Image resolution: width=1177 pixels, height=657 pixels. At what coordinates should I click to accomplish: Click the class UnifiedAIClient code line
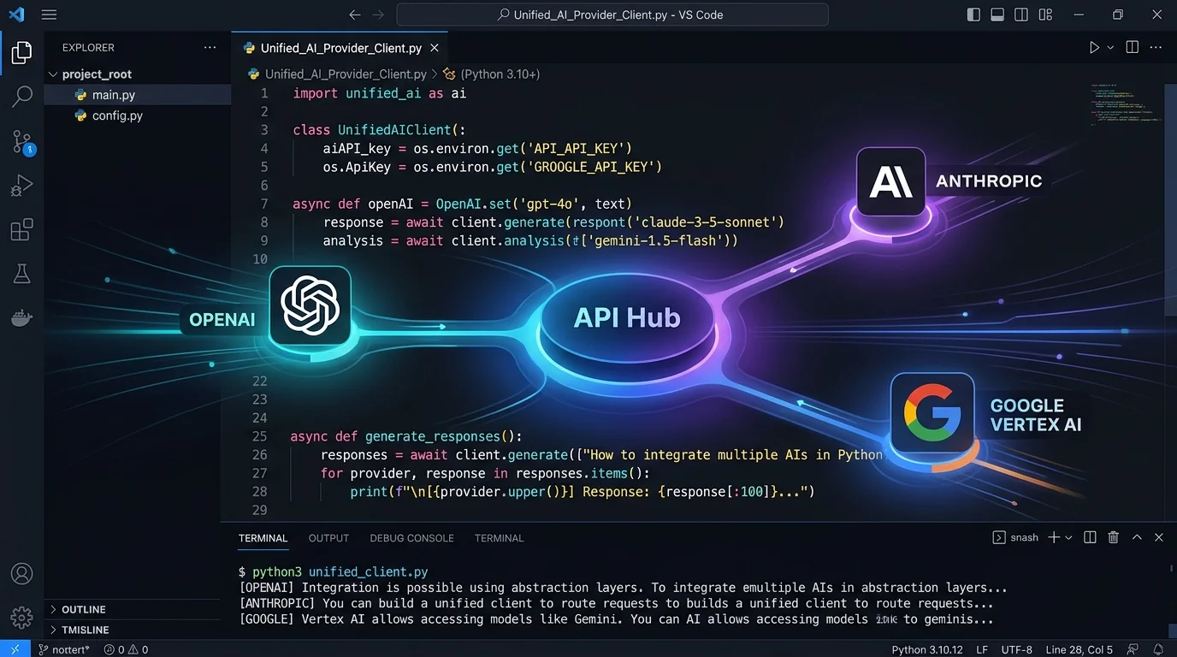click(x=379, y=130)
